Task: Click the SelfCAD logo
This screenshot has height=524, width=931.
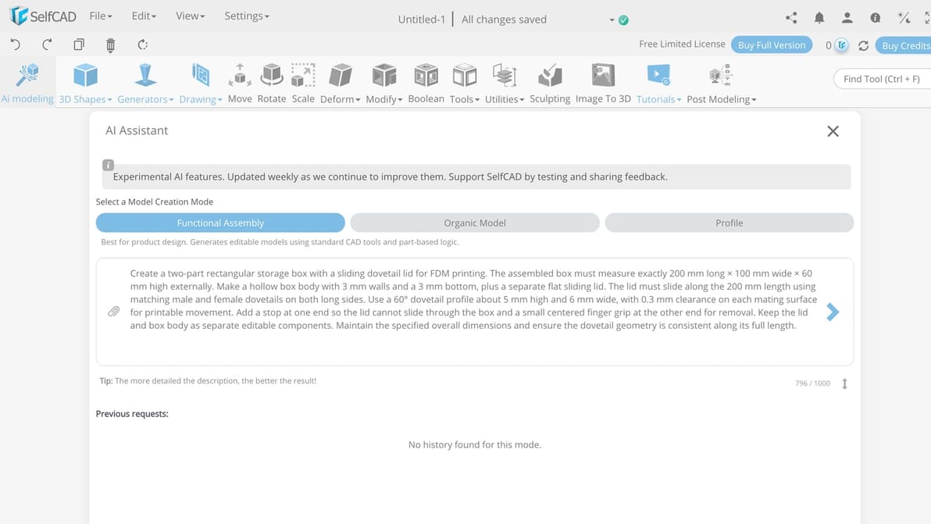Action: 43,16
